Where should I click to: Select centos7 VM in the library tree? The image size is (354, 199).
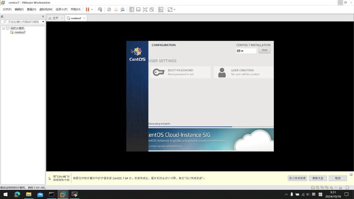(20, 33)
